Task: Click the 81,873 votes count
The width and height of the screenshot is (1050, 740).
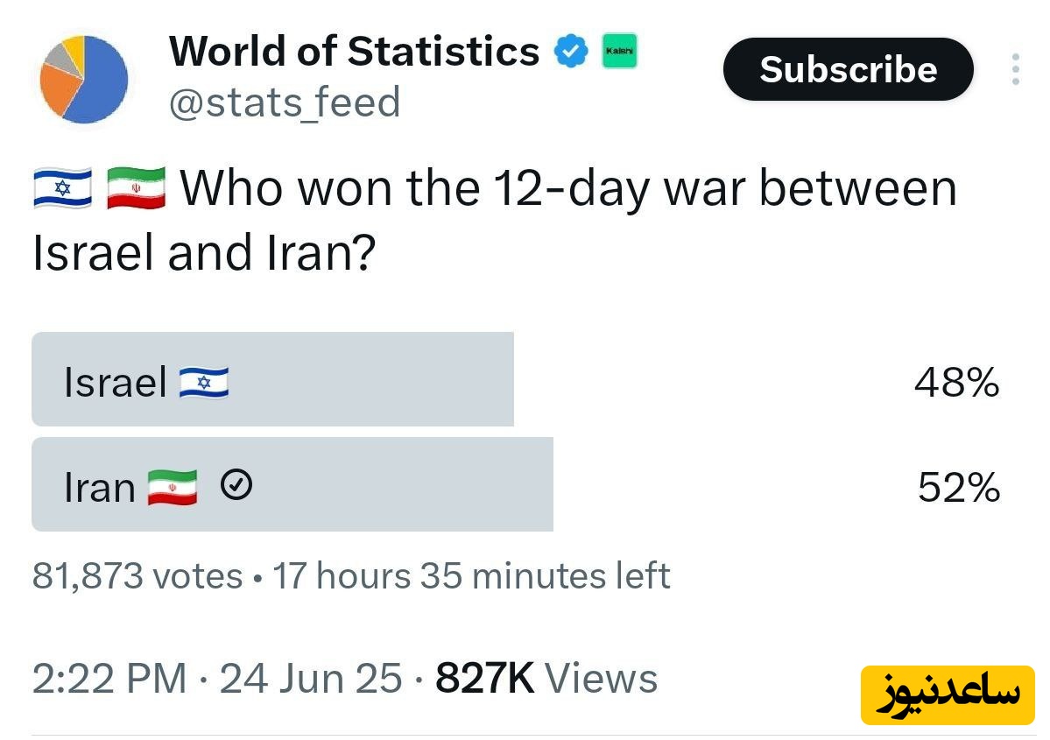Action: pos(137,575)
